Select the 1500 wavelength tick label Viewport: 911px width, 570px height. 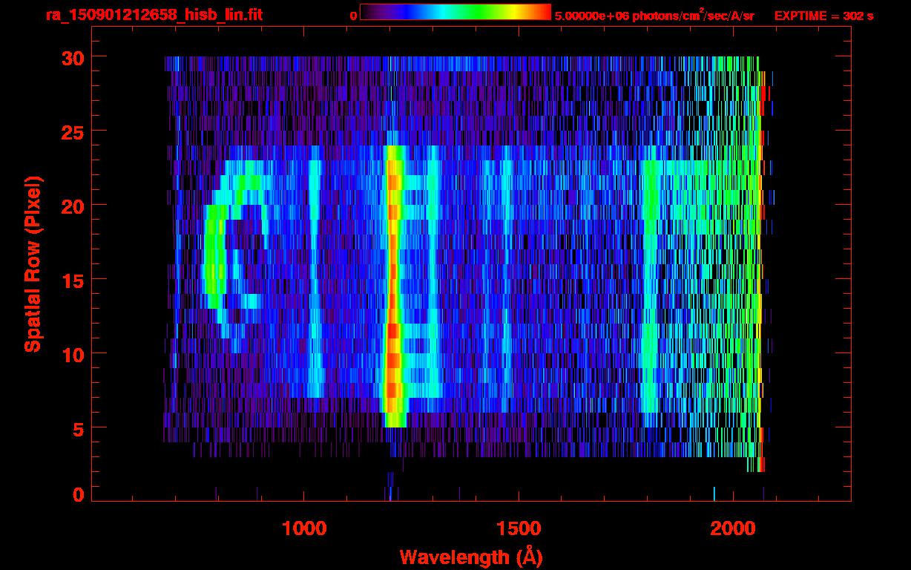pos(518,528)
